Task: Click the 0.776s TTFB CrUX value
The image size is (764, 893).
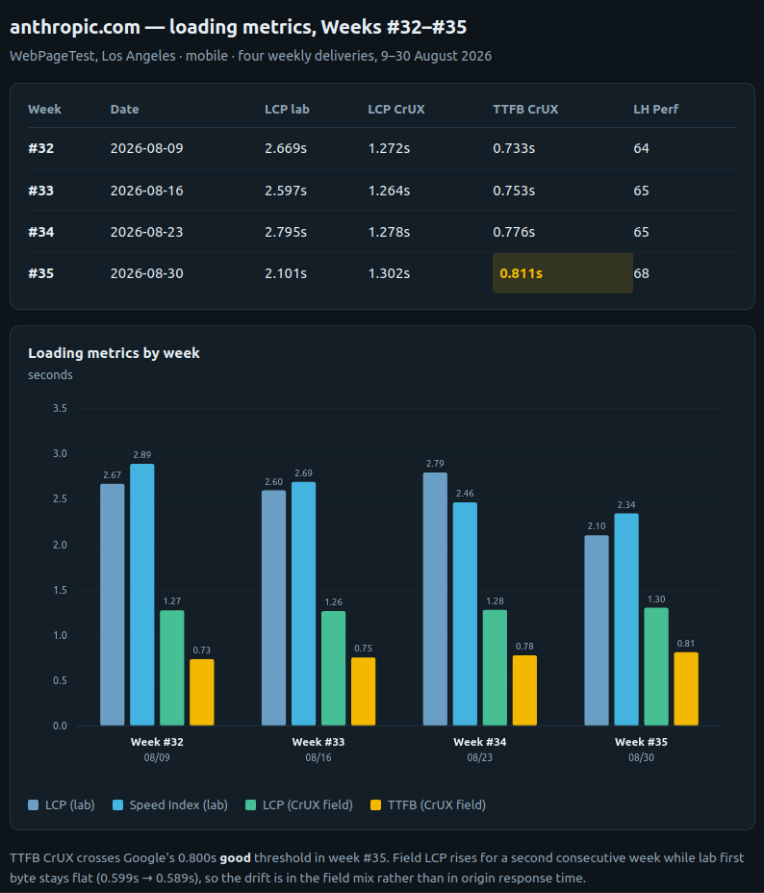Action: tap(514, 232)
